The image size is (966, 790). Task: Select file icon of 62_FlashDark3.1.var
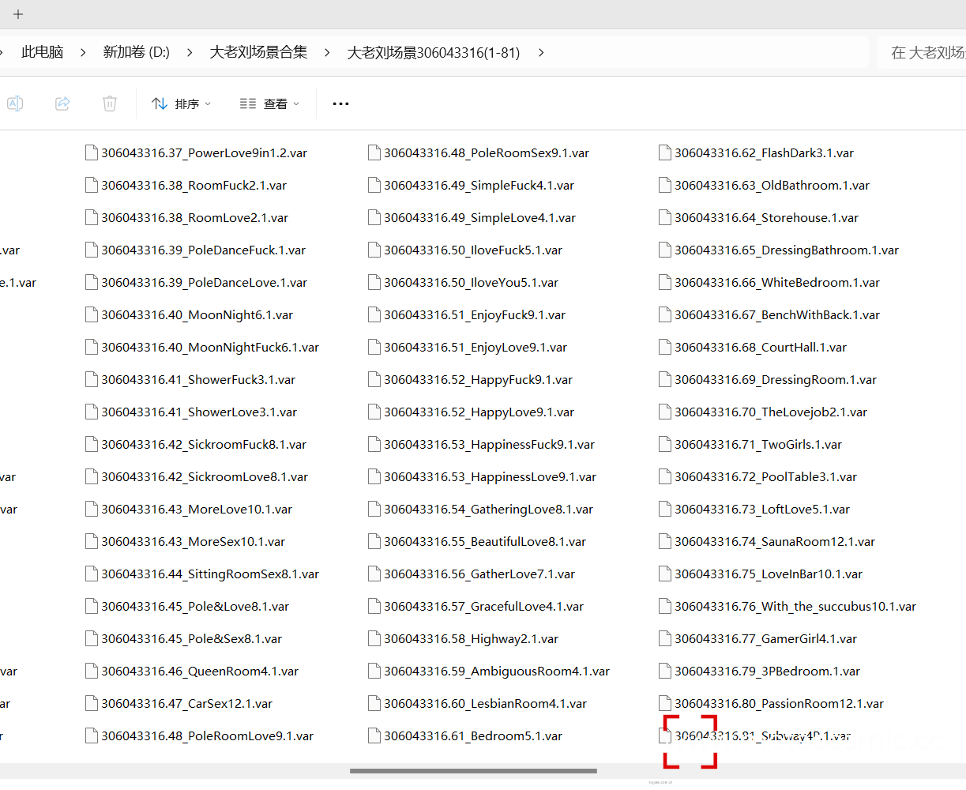665,152
